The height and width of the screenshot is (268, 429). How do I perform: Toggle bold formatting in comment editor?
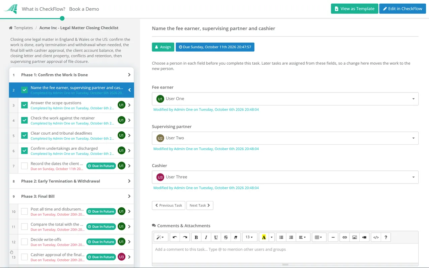[196, 237]
